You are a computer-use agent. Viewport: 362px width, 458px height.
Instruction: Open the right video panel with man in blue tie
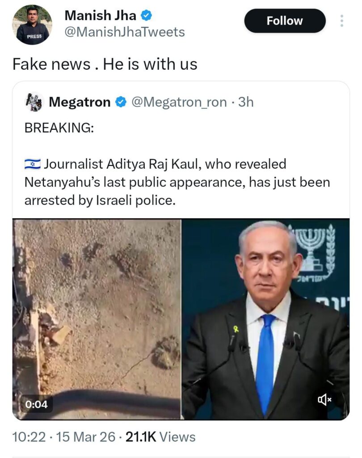pyautogui.click(x=265, y=313)
